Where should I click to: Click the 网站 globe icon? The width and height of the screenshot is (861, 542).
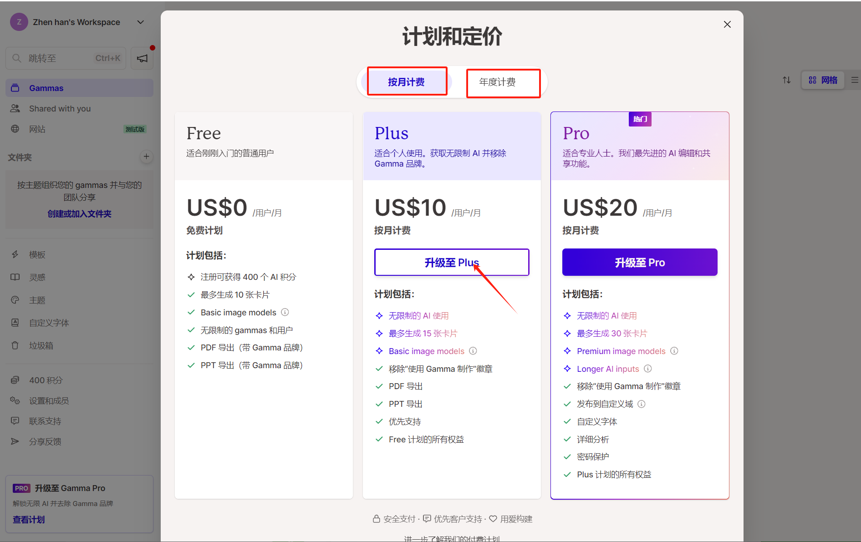pos(15,129)
